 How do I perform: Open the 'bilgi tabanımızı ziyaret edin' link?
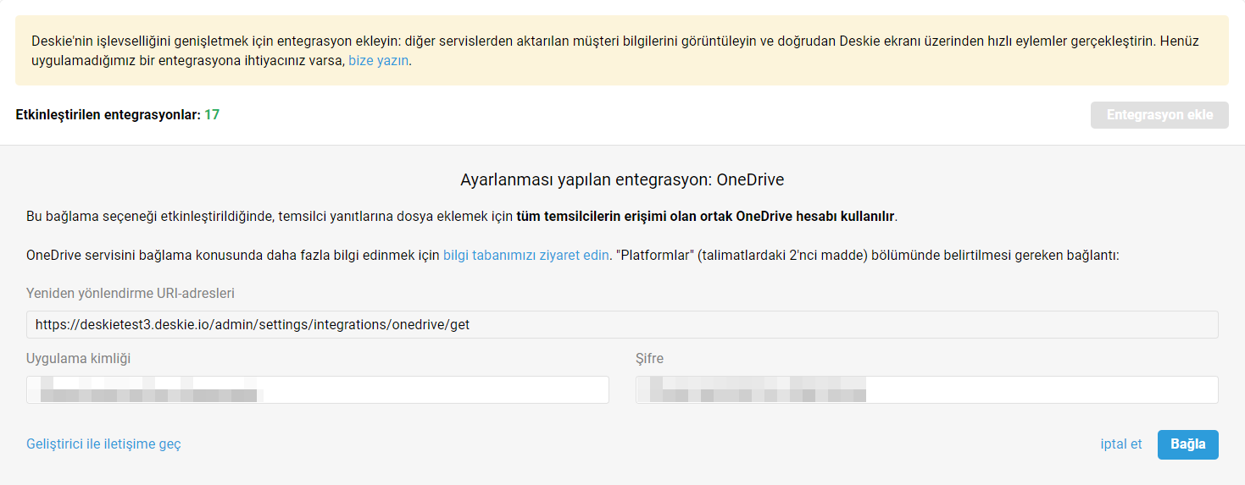coord(525,255)
